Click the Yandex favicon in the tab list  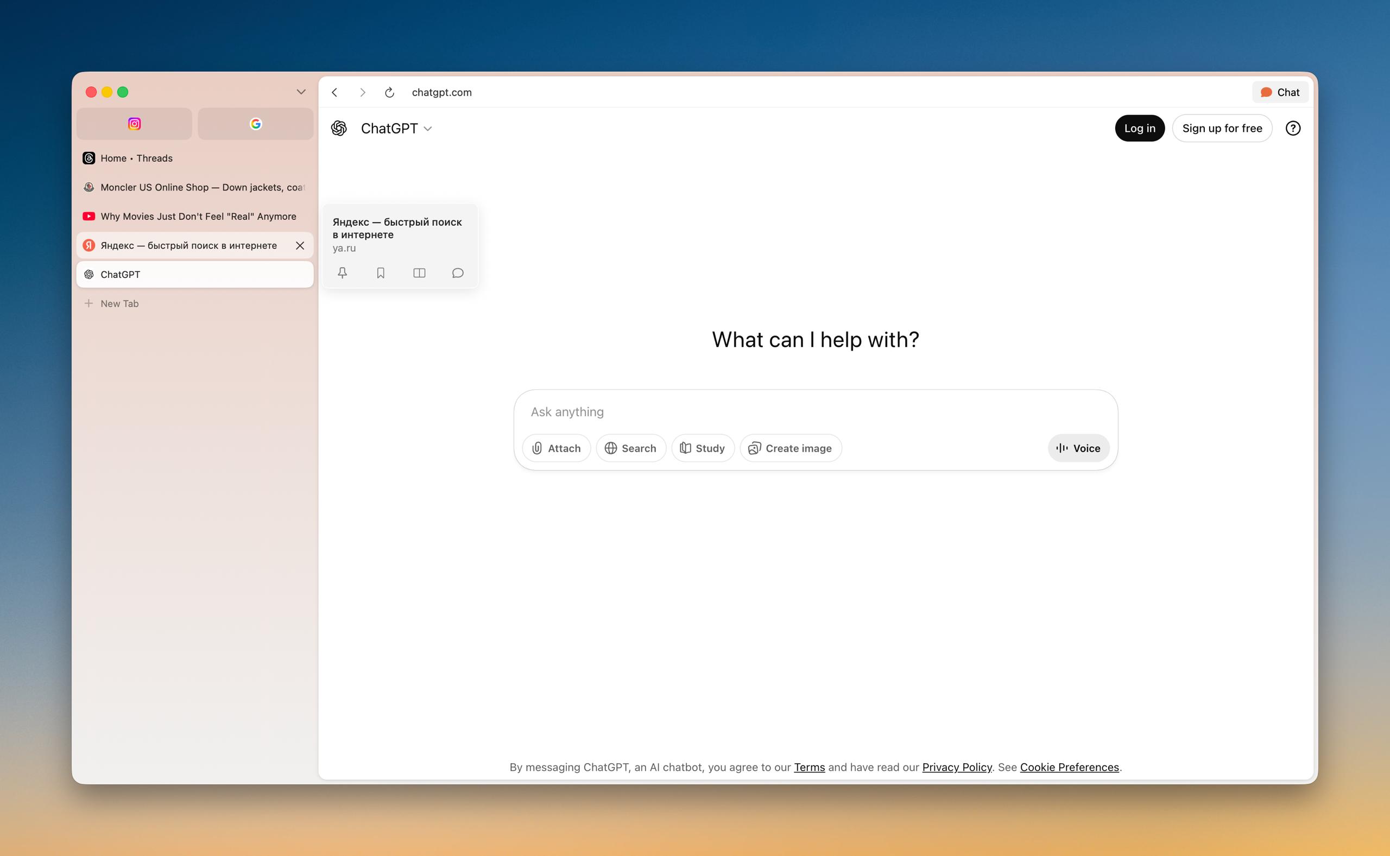89,245
